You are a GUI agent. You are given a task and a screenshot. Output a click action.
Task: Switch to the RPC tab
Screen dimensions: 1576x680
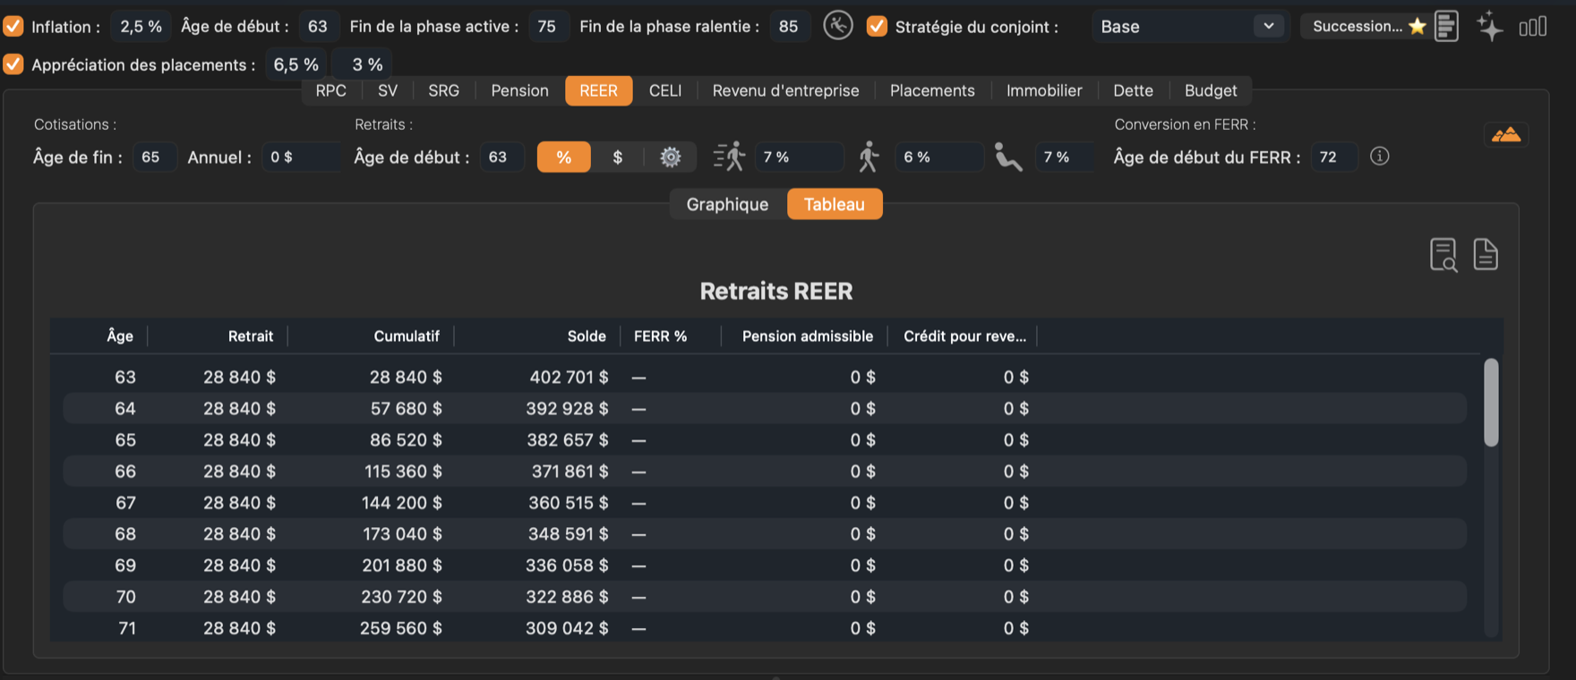tap(331, 90)
